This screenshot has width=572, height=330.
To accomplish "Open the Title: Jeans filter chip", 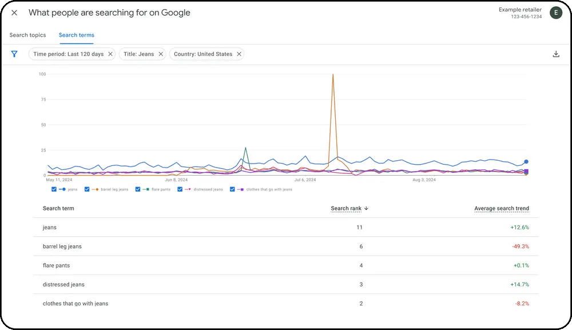I will pos(140,54).
